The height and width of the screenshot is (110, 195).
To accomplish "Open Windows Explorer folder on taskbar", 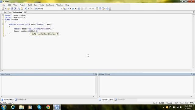I will point(22,107).
